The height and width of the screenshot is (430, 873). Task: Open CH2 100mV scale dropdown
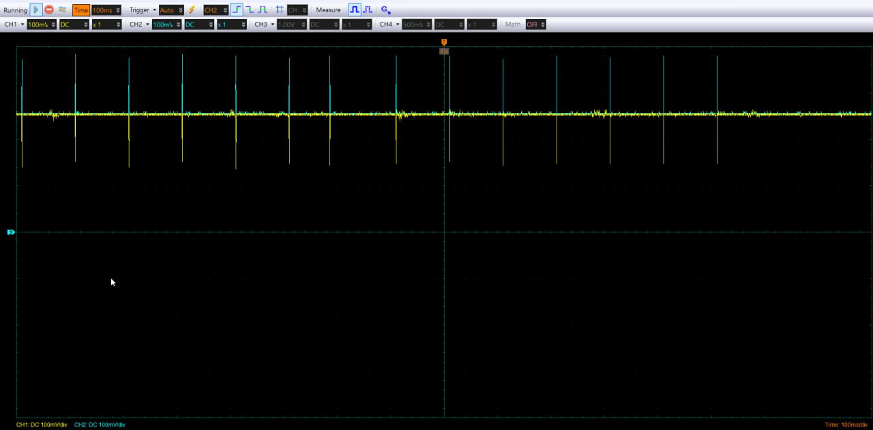click(x=166, y=25)
